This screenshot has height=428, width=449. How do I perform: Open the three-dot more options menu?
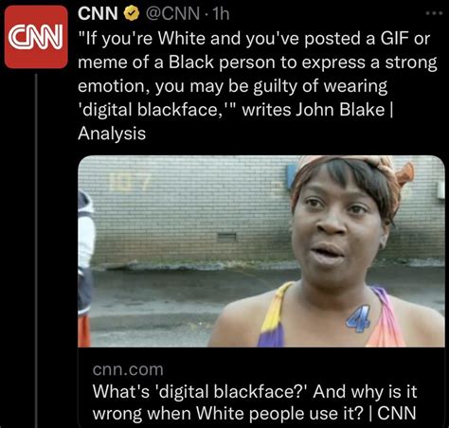coord(433,13)
